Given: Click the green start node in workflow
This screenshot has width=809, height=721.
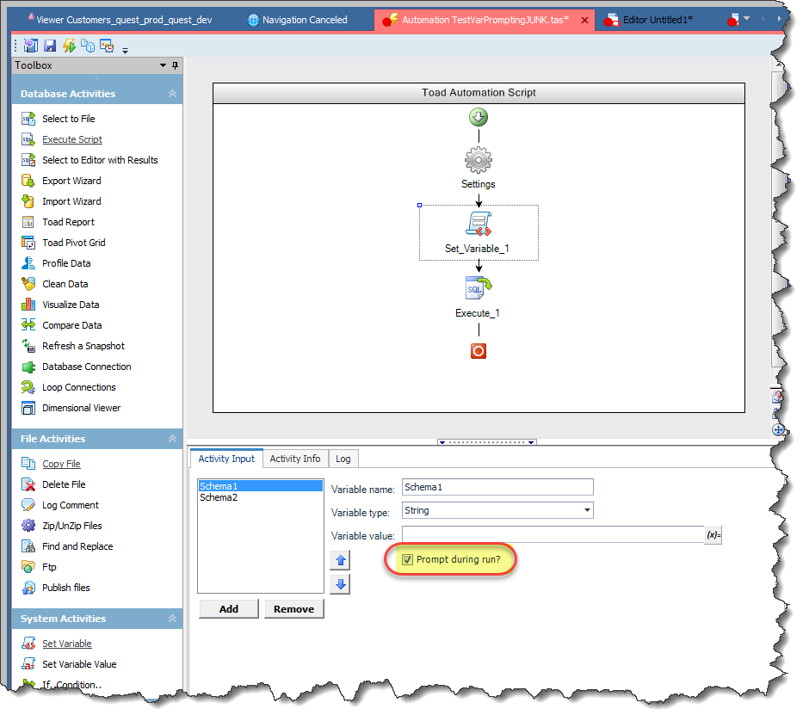Looking at the screenshot, I should click(479, 117).
